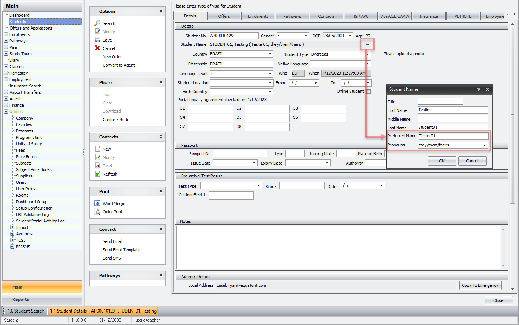The image size is (519, 325).
Task: Click the Copy To Emergency button
Action: [x=480, y=285]
